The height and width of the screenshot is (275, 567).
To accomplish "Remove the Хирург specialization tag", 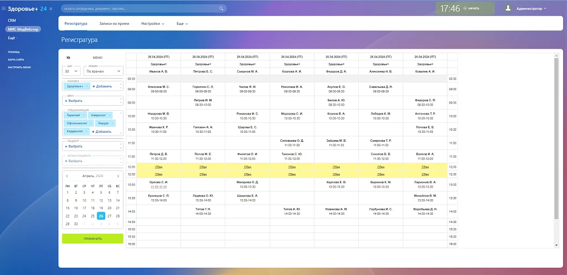I will tap(112, 123).
